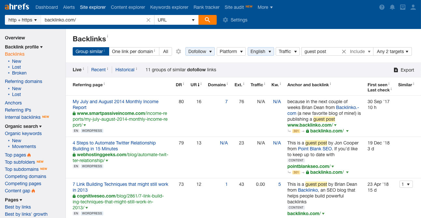Open the user account profile icon

(413, 7)
